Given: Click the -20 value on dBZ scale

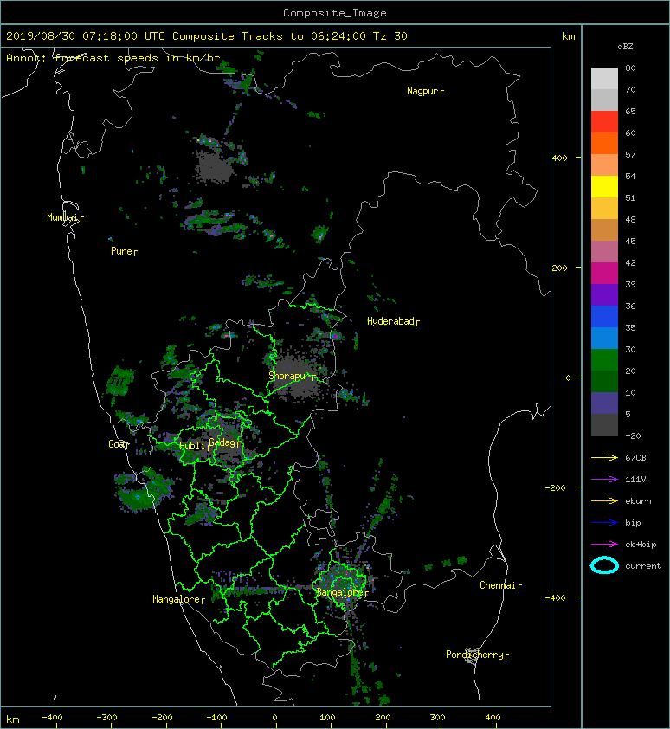Looking at the screenshot, I should pos(633,435).
